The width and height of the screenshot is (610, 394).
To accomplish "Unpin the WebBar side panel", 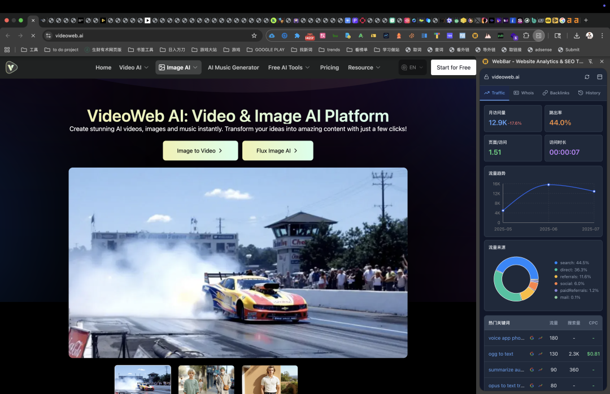I will tap(591, 62).
